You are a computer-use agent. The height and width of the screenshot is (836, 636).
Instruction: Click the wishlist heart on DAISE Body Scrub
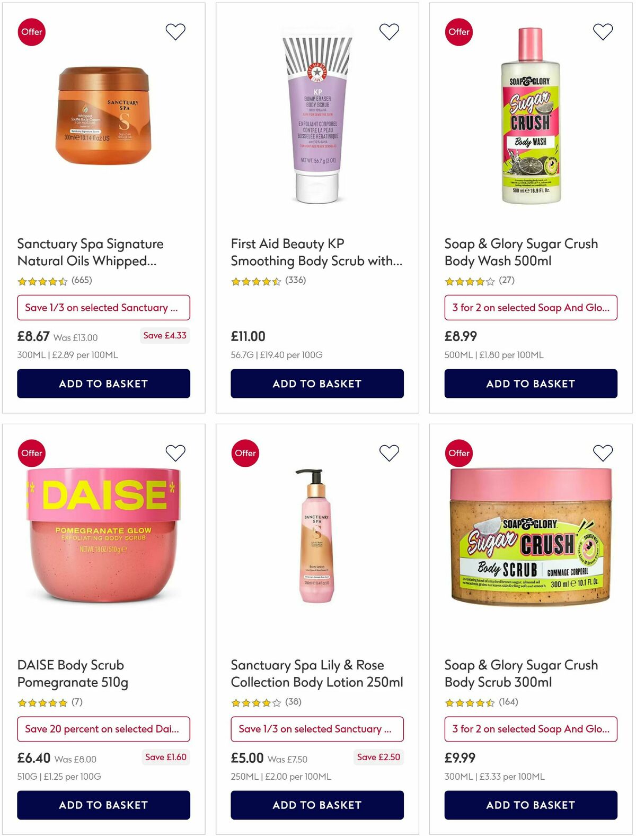point(175,453)
